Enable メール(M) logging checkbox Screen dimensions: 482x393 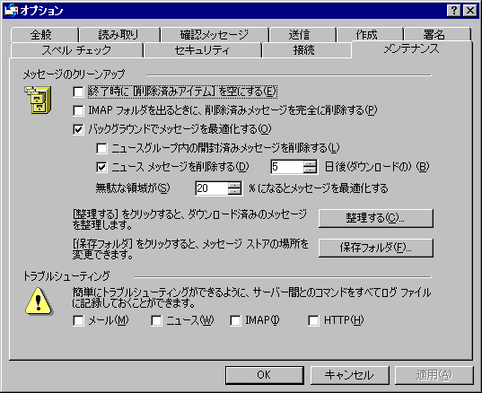[x=78, y=320]
